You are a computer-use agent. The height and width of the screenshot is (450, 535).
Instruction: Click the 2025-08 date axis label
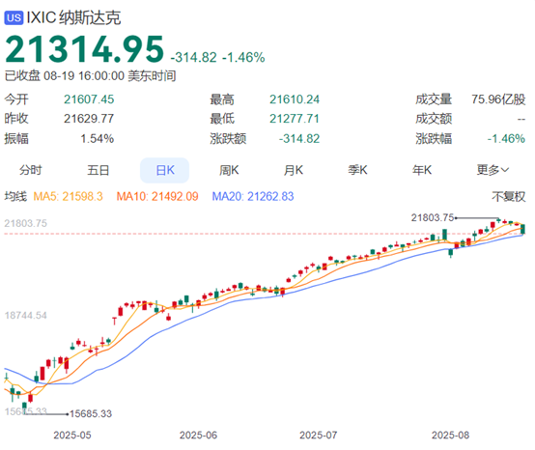tap(450, 435)
